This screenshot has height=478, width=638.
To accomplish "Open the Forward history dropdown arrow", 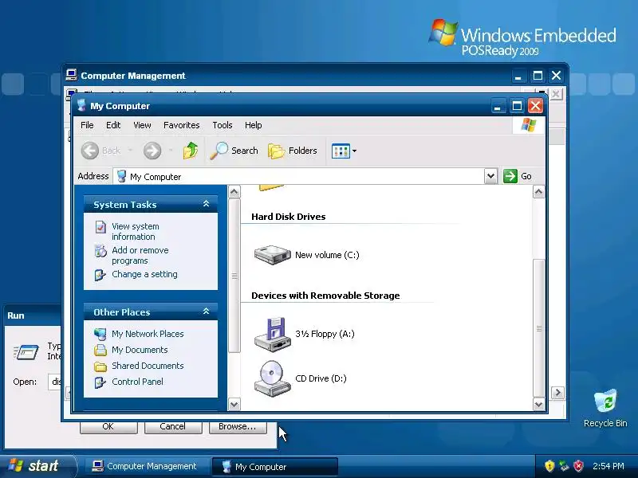I will tap(171, 151).
